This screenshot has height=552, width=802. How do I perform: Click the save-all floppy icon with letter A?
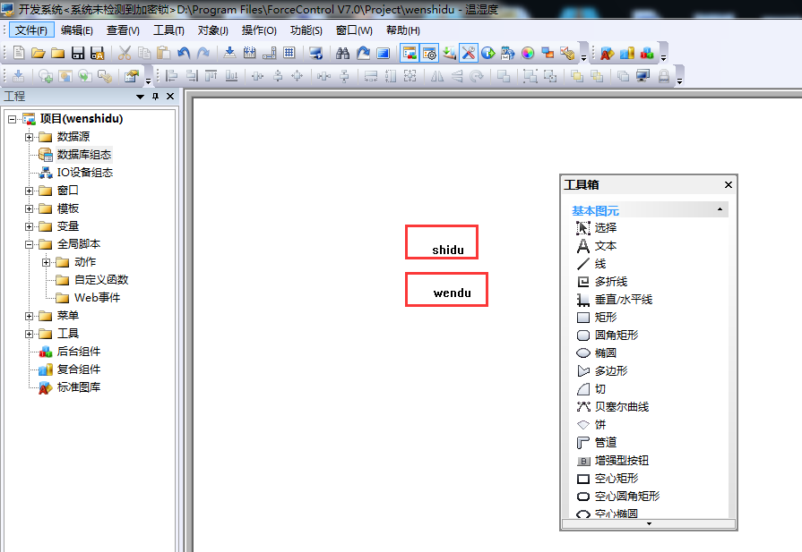[x=97, y=53]
